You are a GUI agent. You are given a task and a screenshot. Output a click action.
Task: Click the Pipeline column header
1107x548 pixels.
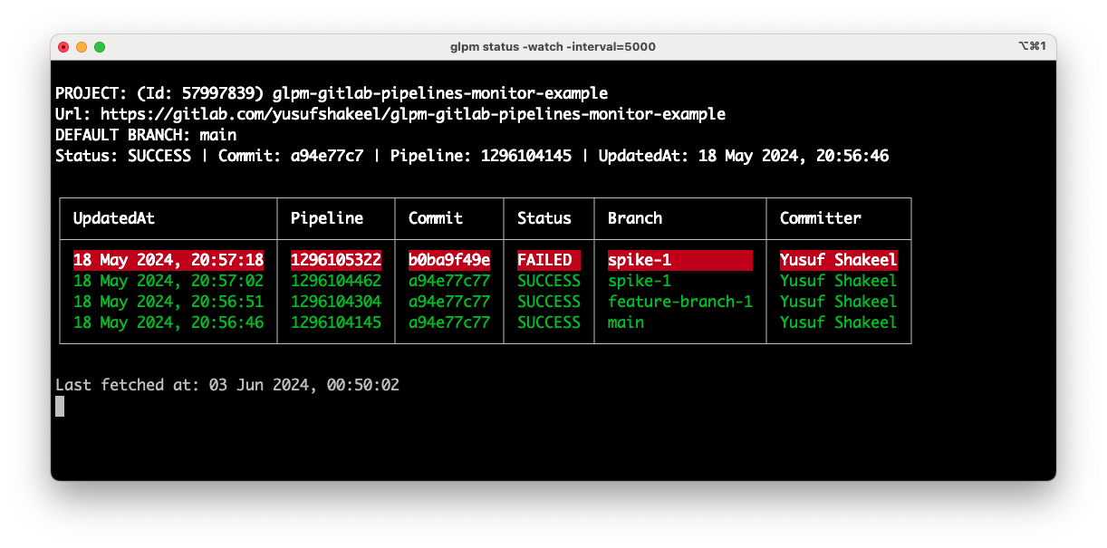coord(326,218)
